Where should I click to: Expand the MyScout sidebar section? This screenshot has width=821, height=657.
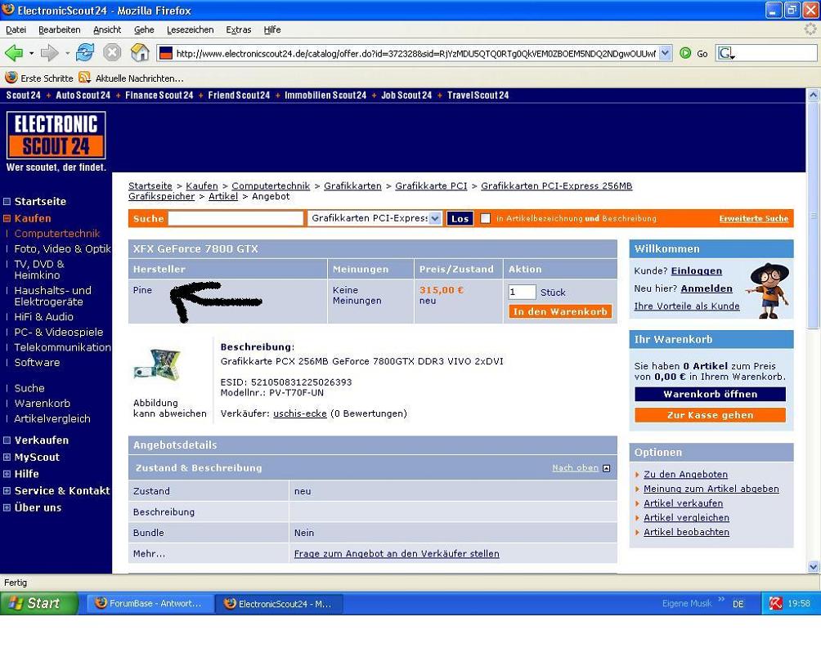click(7, 457)
